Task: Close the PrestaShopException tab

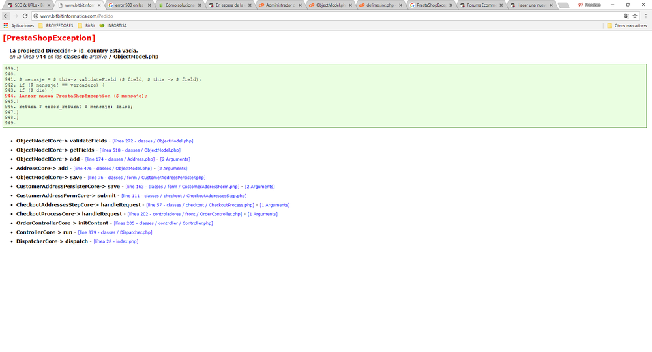Action: tap(451, 5)
